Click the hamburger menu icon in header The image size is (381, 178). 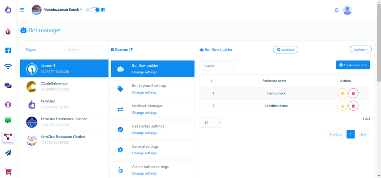[x=22, y=10]
